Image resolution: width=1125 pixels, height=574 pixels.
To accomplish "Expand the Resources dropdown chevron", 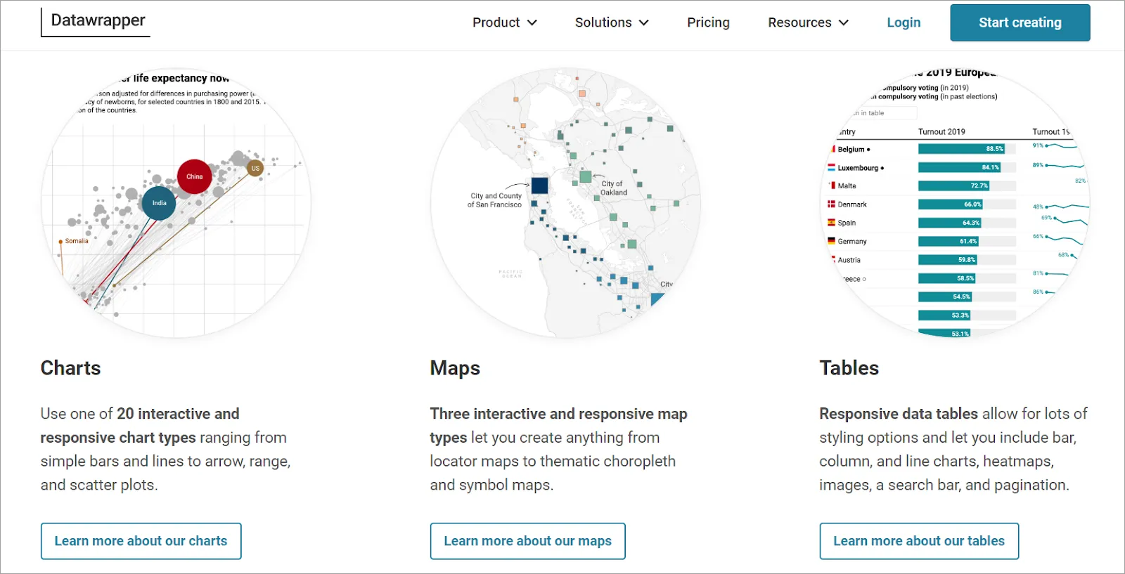I will click(844, 22).
